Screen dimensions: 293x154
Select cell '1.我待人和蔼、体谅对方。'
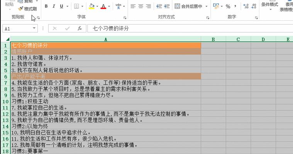tap(106, 58)
